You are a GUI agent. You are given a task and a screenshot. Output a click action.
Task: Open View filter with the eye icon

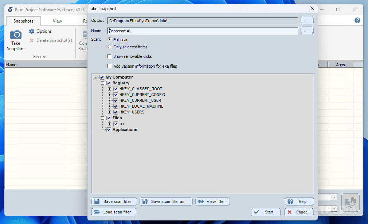[x=201, y=201]
